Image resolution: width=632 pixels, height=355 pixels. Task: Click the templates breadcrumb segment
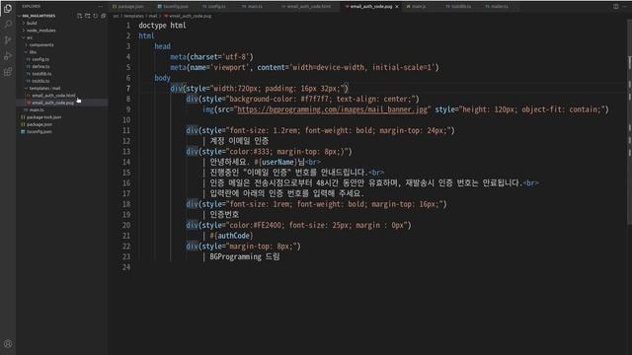tap(133, 16)
